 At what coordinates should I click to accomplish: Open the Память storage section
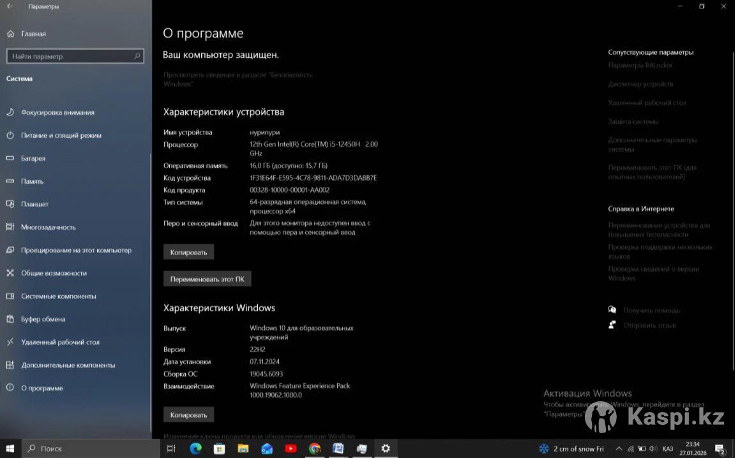click(32, 181)
